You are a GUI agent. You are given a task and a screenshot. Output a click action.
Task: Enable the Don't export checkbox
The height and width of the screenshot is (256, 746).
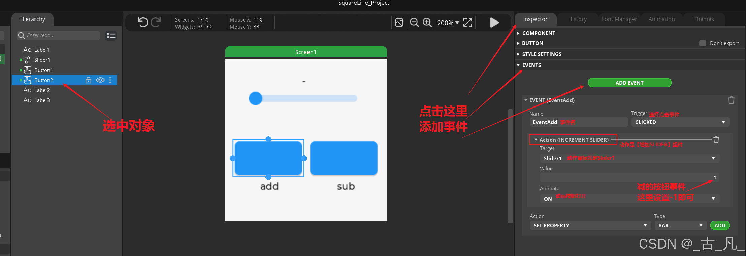pos(703,43)
